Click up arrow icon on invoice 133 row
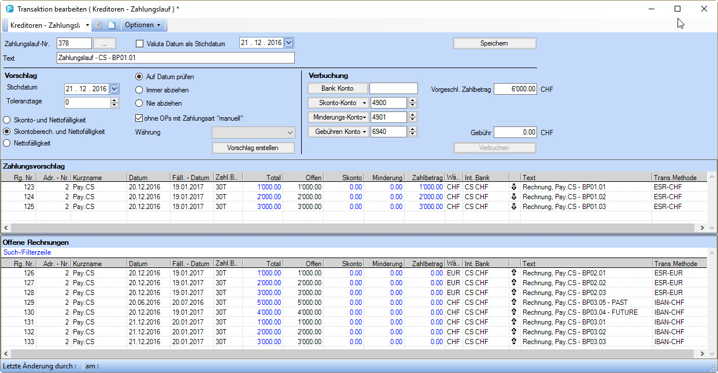The width and height of the screenshot is (718, 373). 514,342
